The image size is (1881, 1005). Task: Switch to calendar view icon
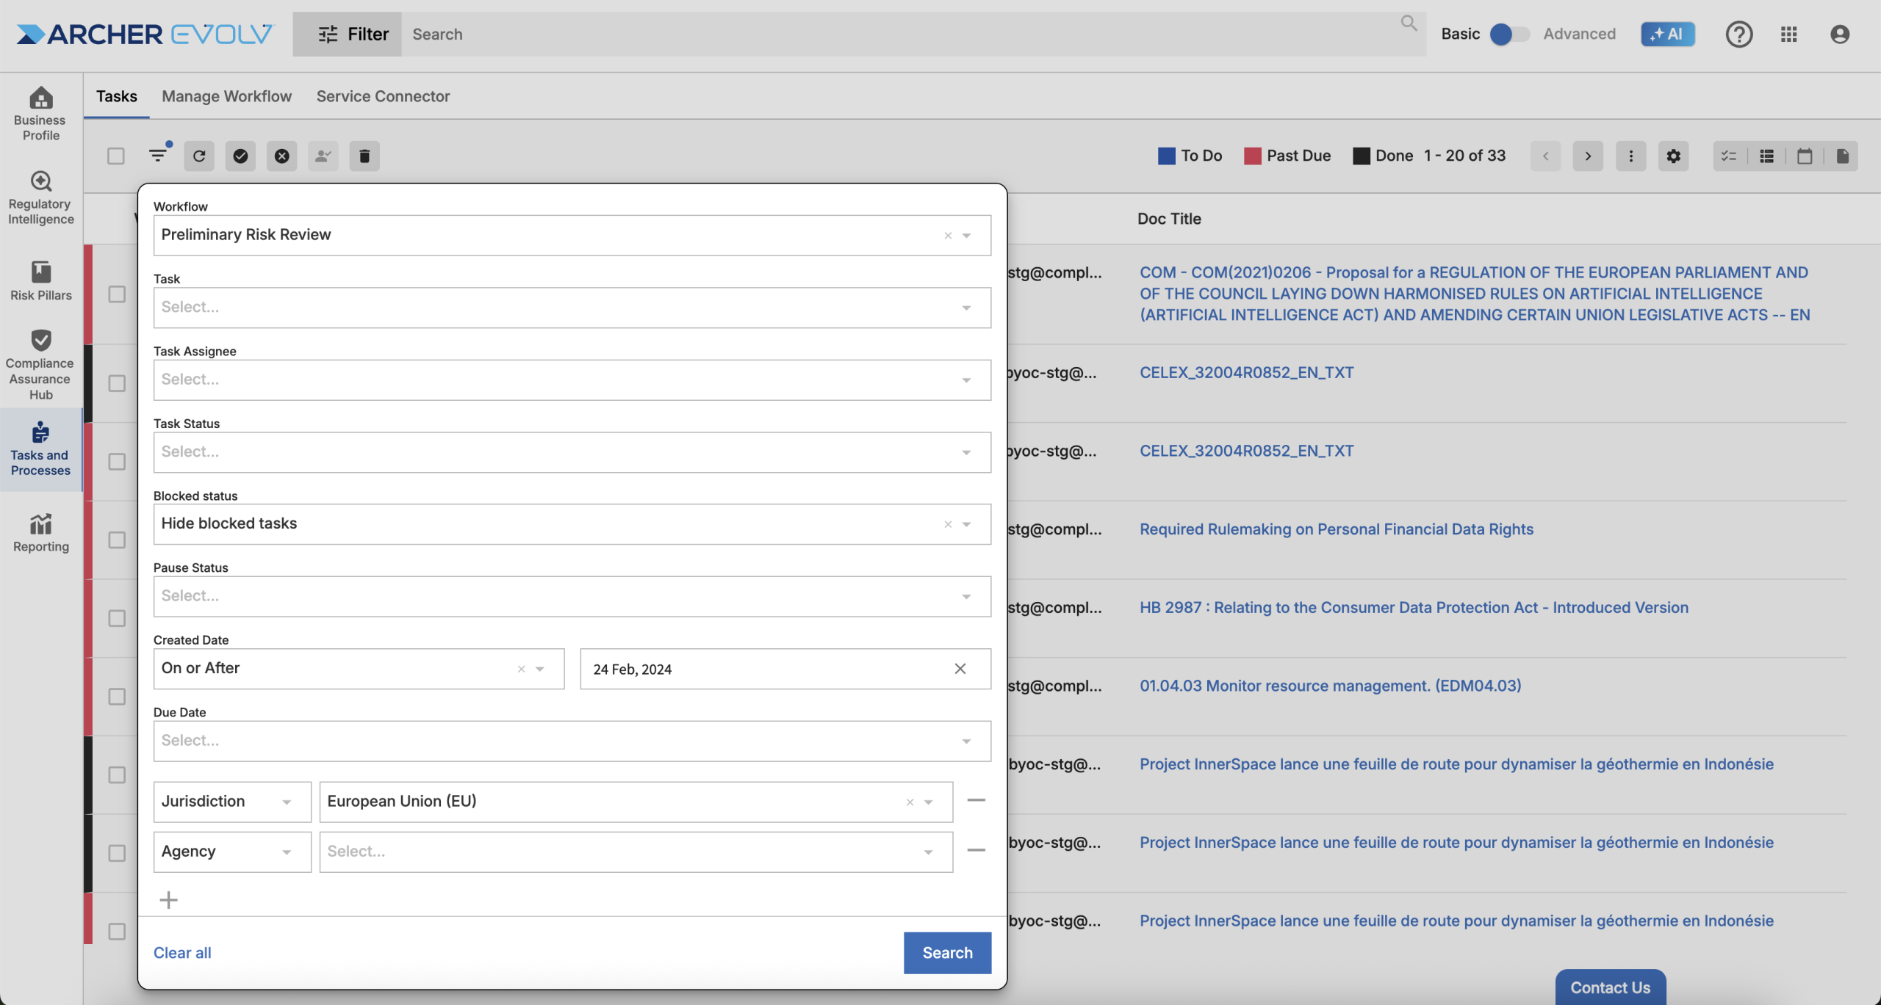pos(1805,156)
